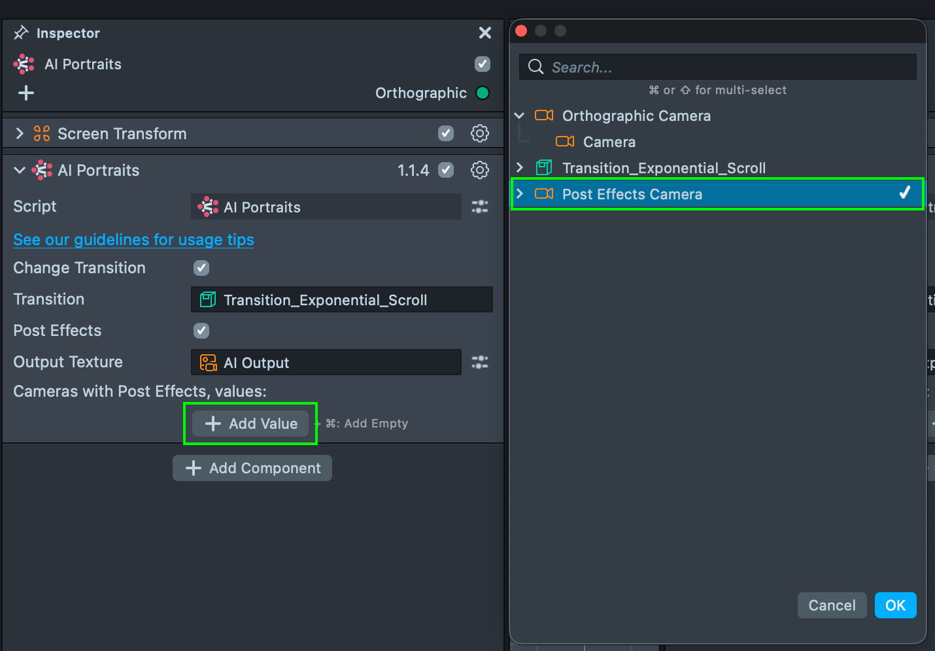Click the plus icon under AI Portraits name

[x=26, y=93]
